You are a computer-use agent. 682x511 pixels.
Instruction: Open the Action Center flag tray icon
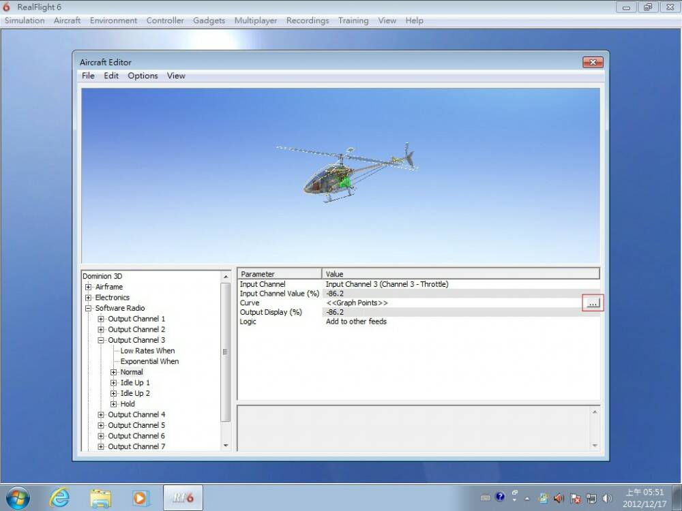pyautogui.click(x=575, y=499)
